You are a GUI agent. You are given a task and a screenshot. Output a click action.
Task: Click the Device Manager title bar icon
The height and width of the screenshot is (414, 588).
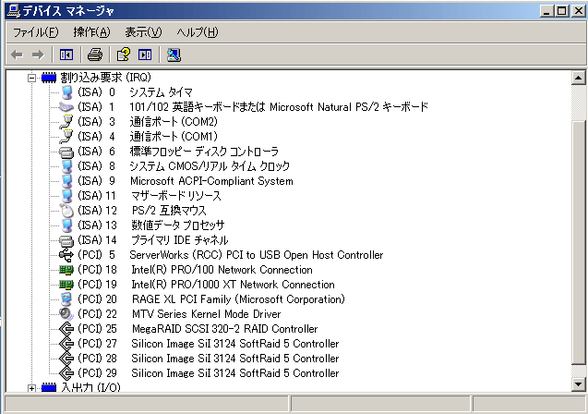[x=14, y=11]
